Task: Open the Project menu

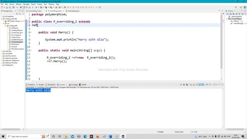Action: [x=40, y=4]
